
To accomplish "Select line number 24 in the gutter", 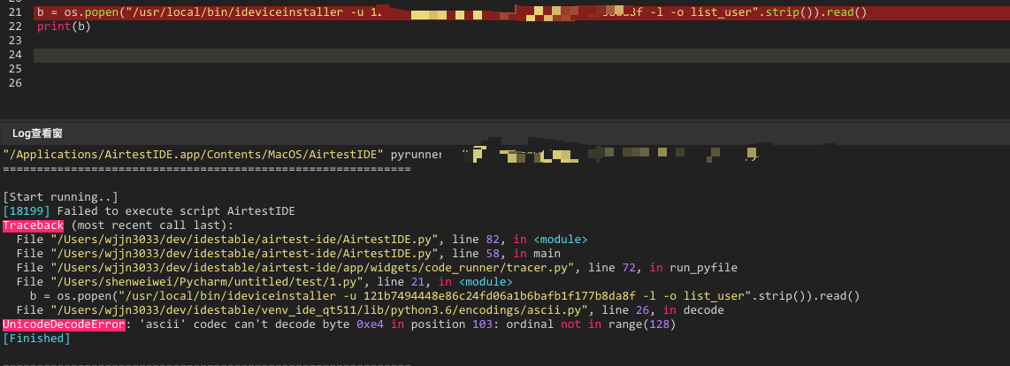I will 15,55.
